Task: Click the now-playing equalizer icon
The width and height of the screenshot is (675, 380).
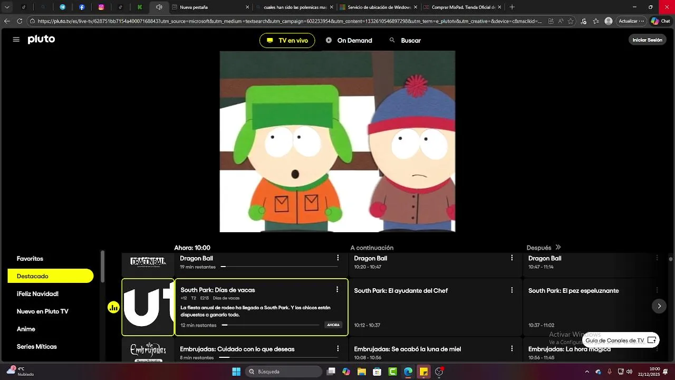Action: pyautogui.click(x=113, y=307)
